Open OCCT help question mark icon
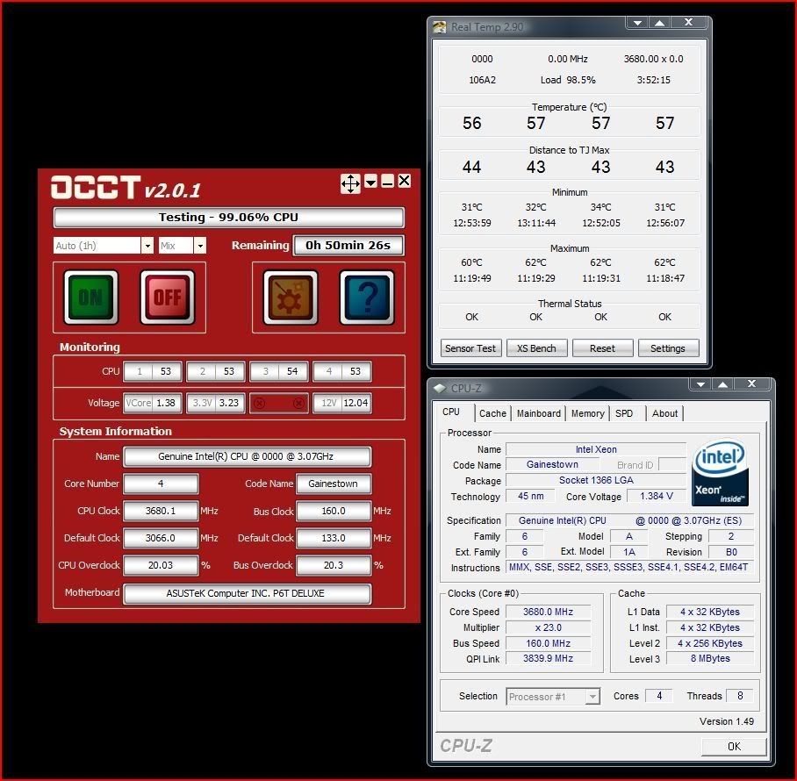Viewport: 797px width, 781px height. point(367,297)
